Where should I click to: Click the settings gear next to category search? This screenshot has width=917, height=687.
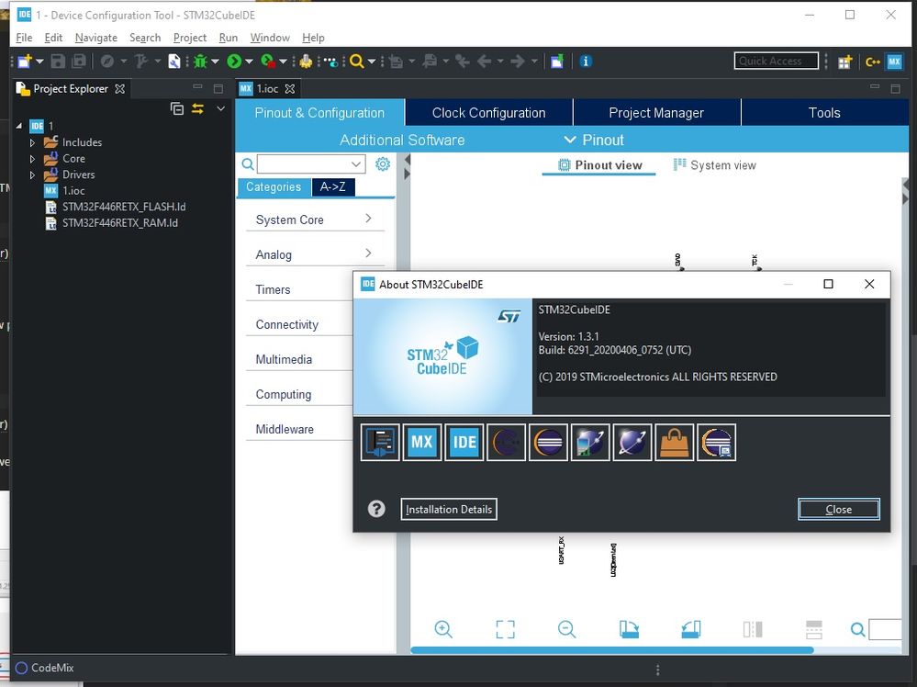pyautogui.click(x=383, y=163)
